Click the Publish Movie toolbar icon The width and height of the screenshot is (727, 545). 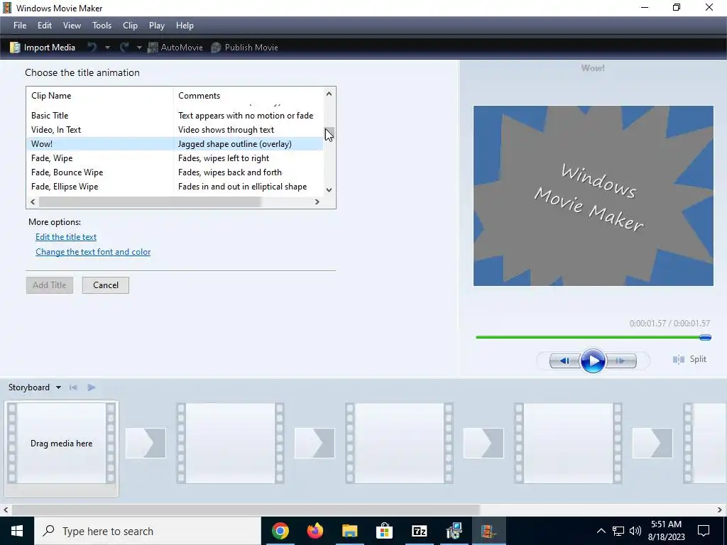216,48
